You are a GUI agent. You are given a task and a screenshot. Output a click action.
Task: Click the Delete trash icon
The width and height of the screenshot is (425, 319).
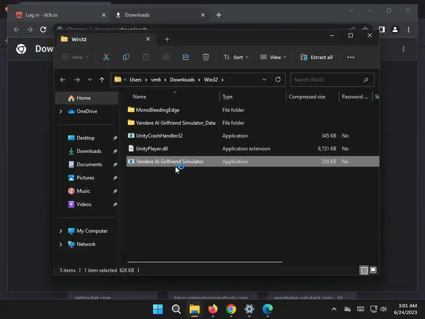(x=206, y=57)
